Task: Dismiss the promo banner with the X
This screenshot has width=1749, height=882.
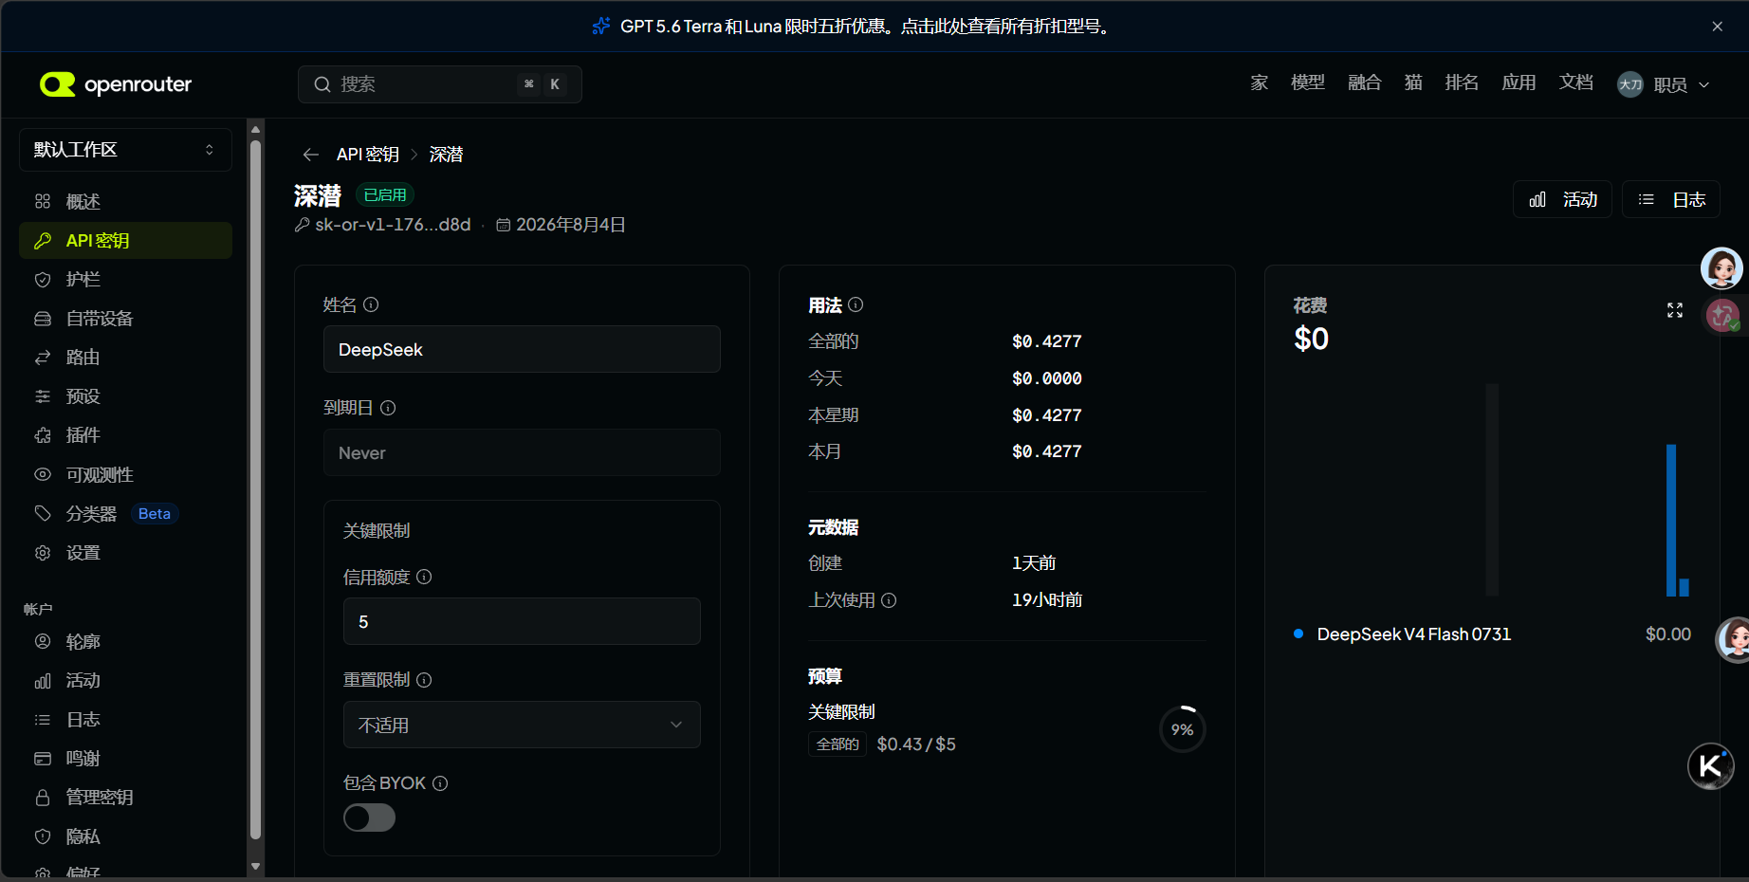Action: (1717, 27)
